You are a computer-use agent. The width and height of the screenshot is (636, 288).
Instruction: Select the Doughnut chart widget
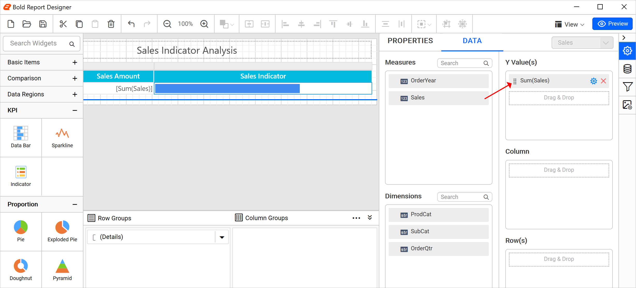pos(21,270)
